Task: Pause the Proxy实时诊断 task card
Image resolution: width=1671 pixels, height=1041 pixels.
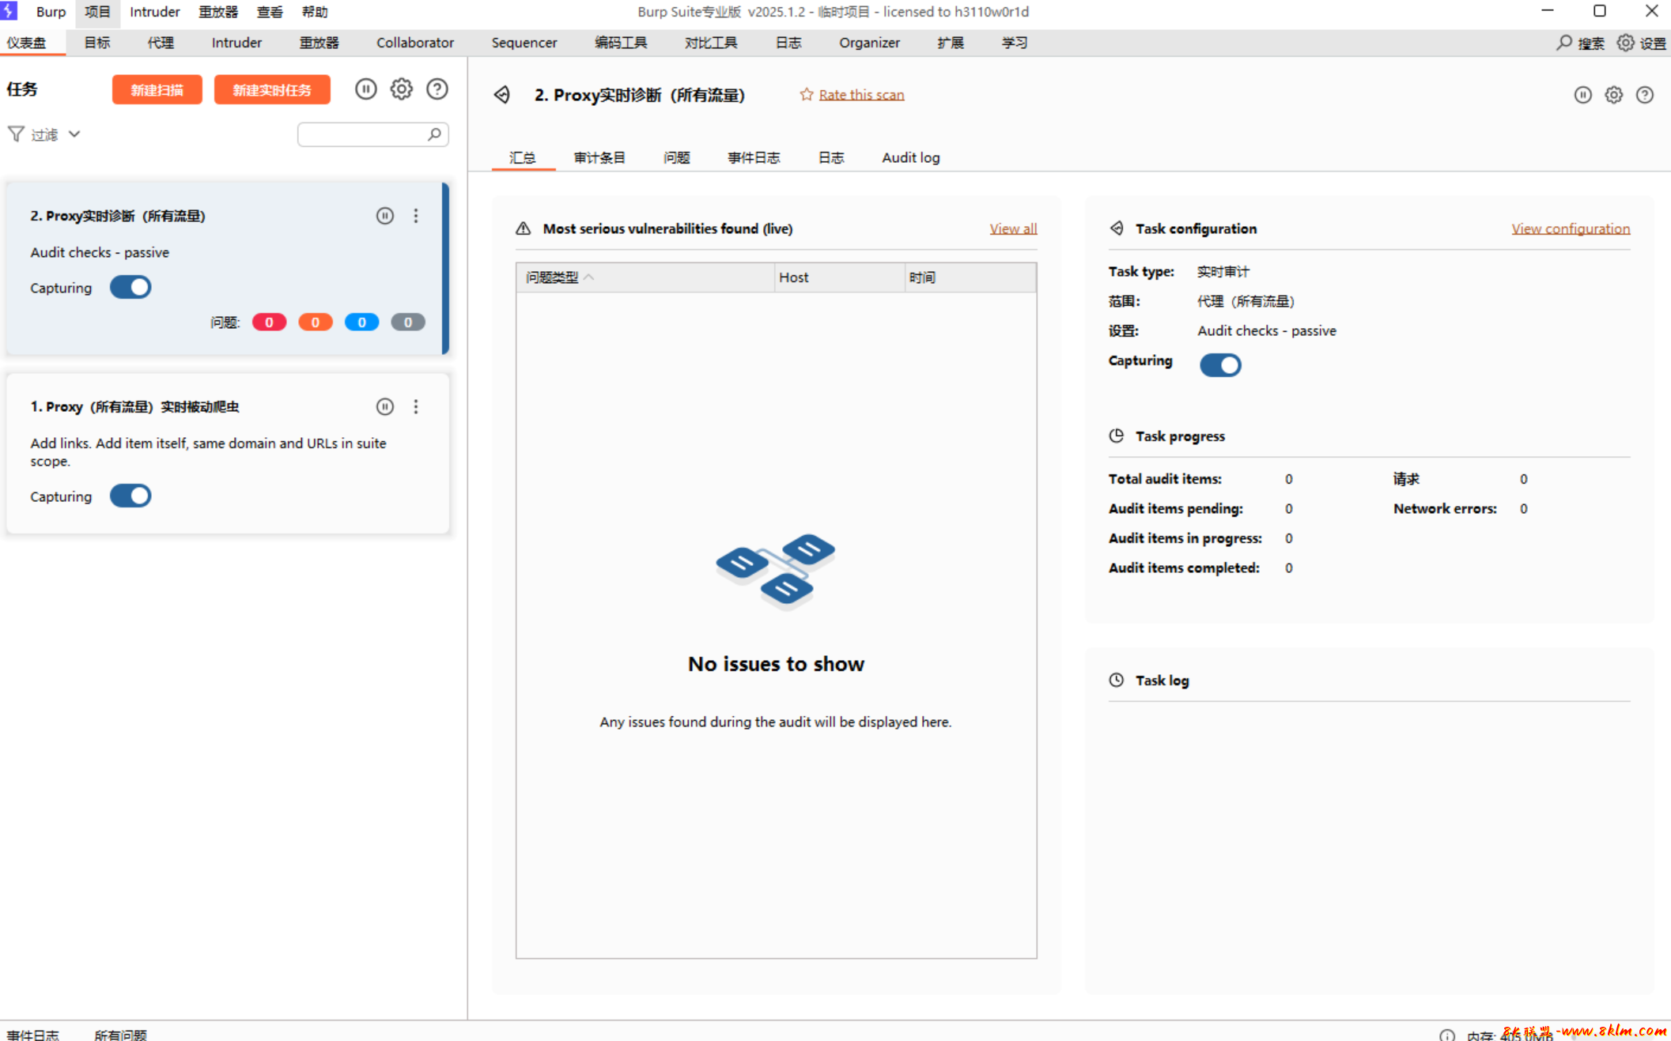Action: pos(385,216)
